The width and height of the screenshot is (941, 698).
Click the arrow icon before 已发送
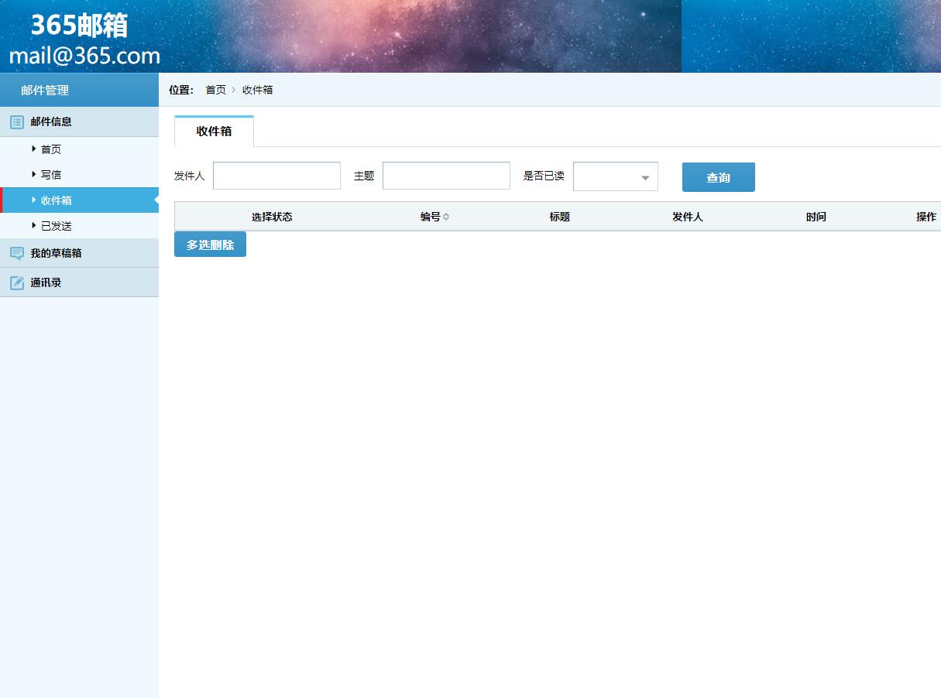tap(34, 225)
